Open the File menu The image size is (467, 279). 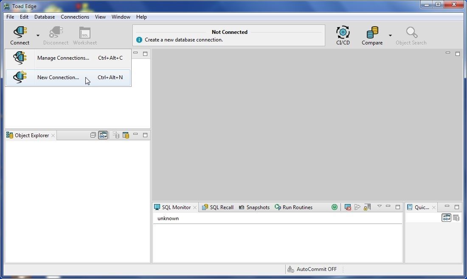pyautogui.click(x=10, y=17)
